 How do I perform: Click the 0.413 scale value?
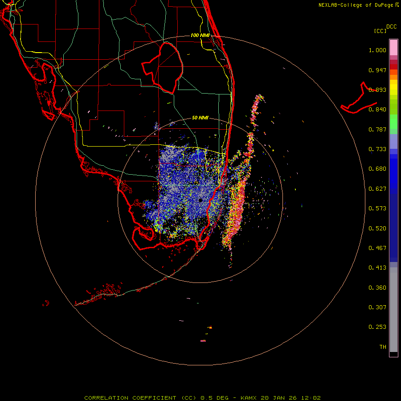[377, 268]
